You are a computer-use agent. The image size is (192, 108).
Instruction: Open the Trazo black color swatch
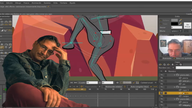[175, 24]
